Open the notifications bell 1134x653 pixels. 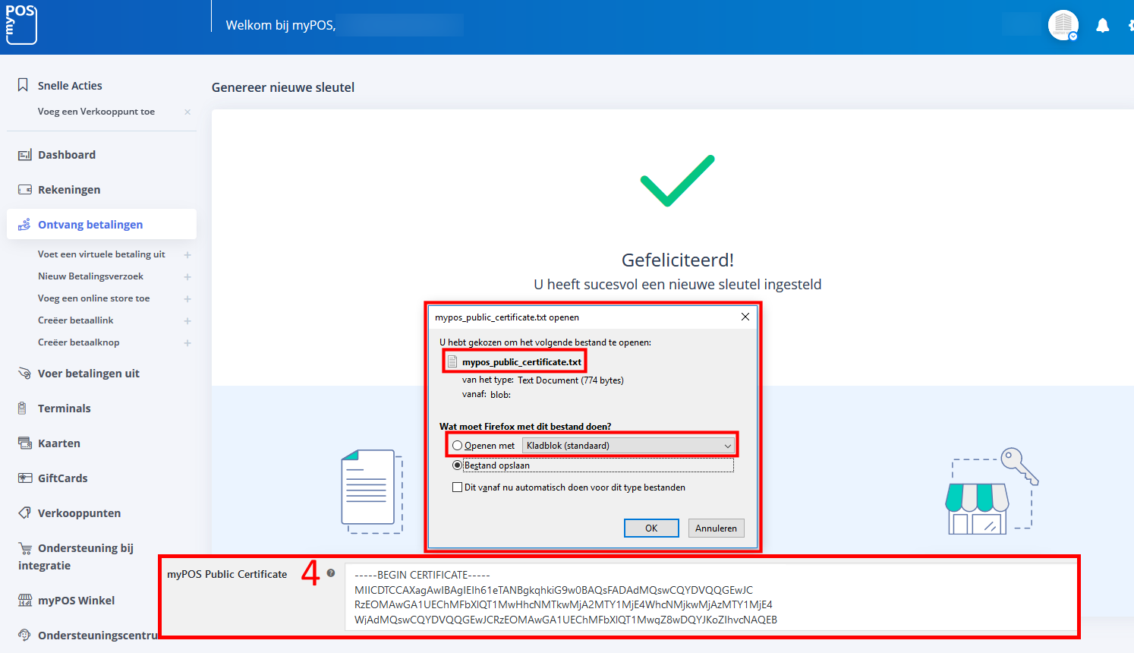1102,26
